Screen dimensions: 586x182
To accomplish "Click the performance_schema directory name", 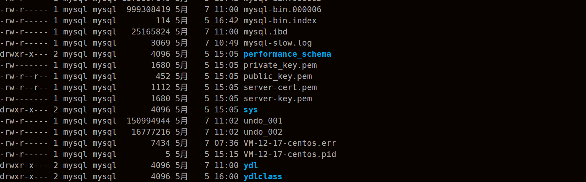I will click(287, 54).
